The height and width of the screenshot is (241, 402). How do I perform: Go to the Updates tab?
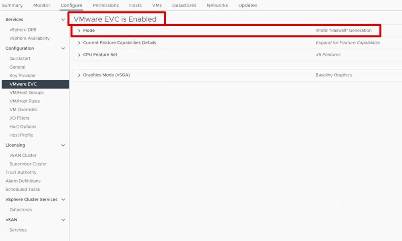coord(247,5)
